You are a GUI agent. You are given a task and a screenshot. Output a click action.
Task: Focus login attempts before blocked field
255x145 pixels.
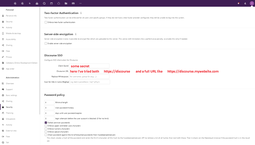[49, 118]
